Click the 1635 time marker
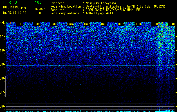 87,24
